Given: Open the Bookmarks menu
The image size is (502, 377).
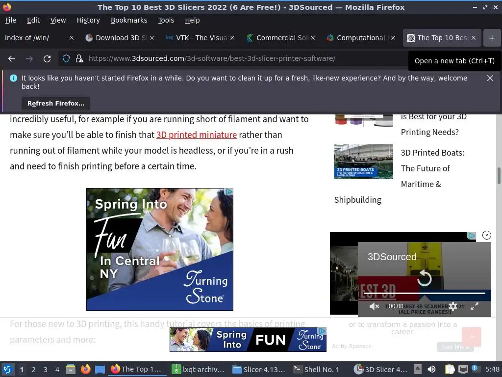Looking at the screenshot, I should 129,20.
